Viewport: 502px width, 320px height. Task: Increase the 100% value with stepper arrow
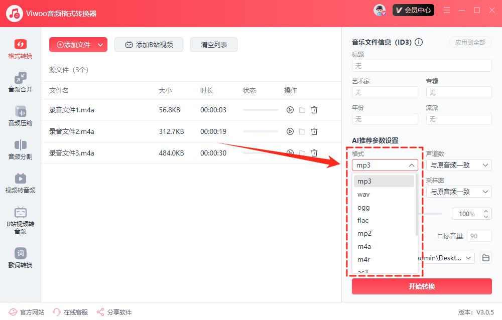[x=485, y=211]
